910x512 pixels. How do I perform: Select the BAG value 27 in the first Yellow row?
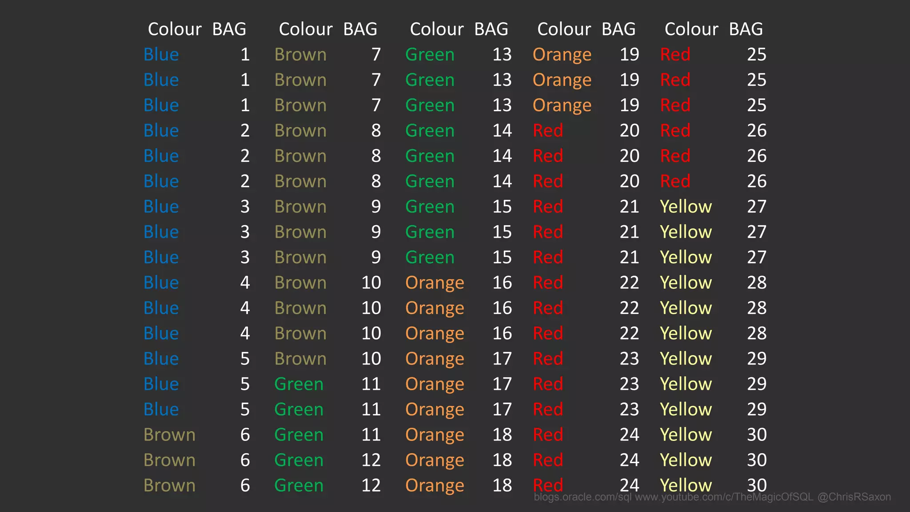[x=757, y=207]
